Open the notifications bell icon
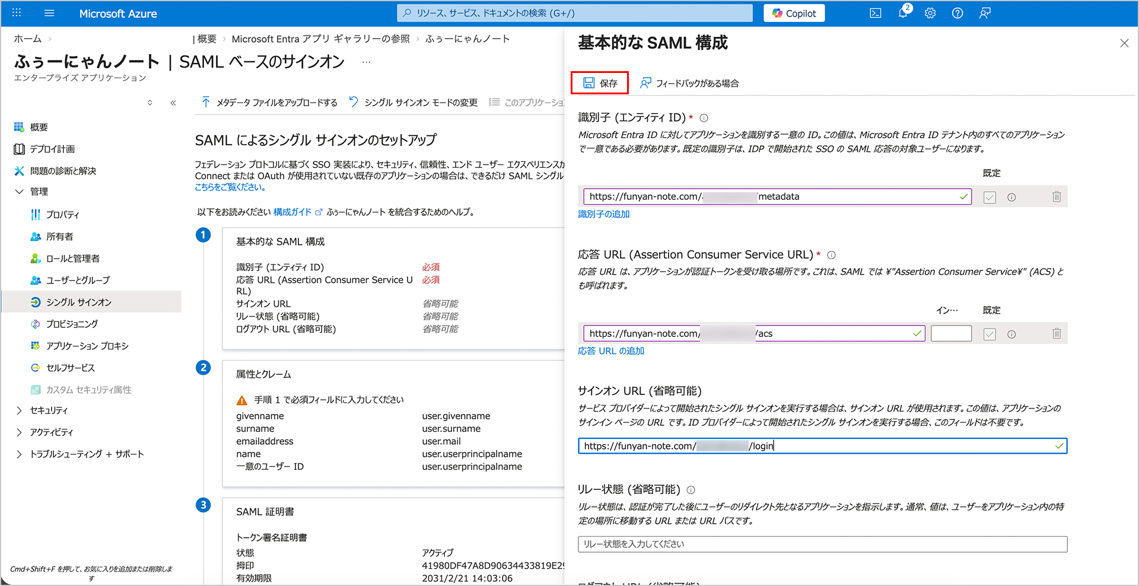1139x586 pixels. (903, 13)
